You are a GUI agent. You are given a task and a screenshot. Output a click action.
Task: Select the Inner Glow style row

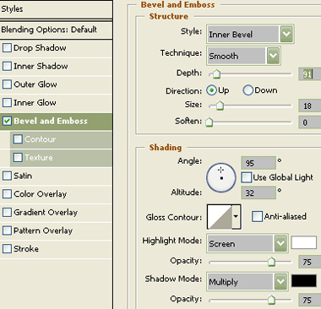coord(57,102)
